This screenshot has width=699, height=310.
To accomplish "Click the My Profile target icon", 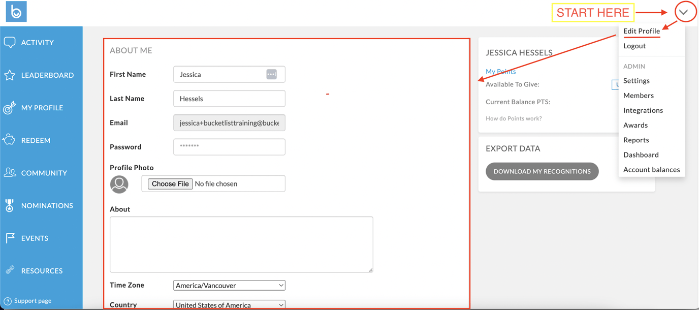I will coord(10,108).
